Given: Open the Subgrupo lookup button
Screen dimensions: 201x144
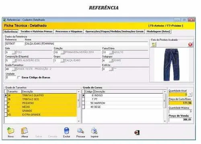Looking at the screenshot, I should [x=111, y=60].
